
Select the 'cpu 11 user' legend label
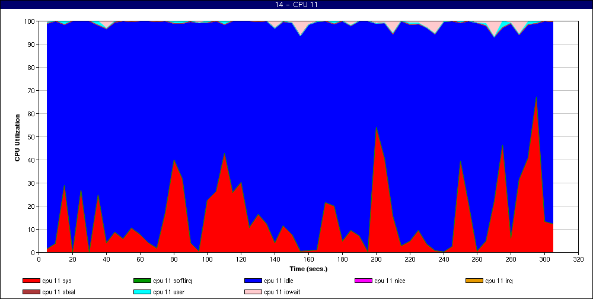click(x=168, y=292)
